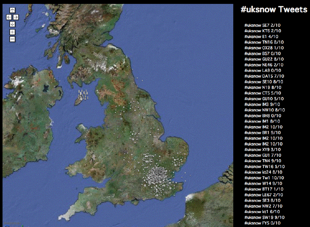Select tweet '#uksnow Tw1 10/10'

[x=264, y=178]
